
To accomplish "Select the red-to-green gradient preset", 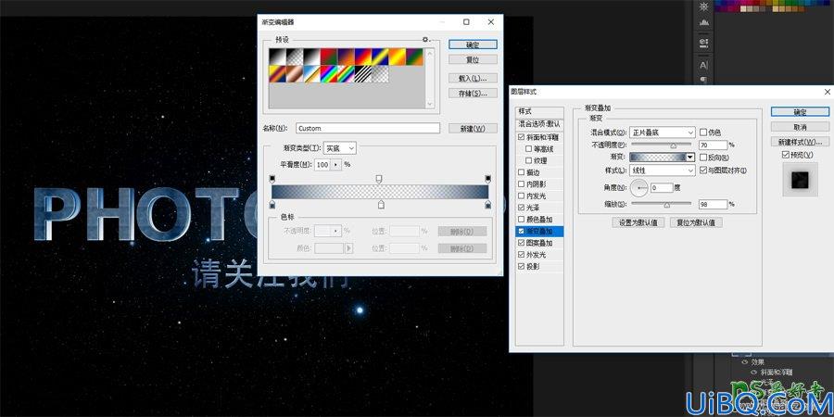I will pyautogui.click(x=328, y=57).
